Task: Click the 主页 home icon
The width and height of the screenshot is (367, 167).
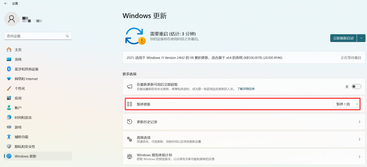Action: [9, 50]
